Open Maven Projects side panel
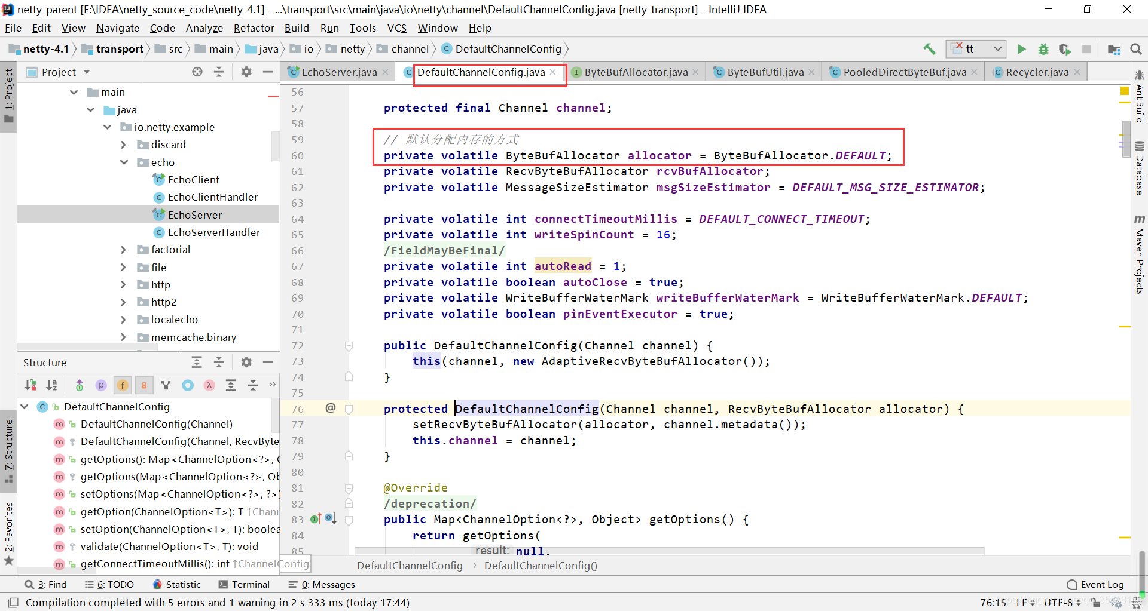Screen dimensions: 1148x611 point(1140,255)
